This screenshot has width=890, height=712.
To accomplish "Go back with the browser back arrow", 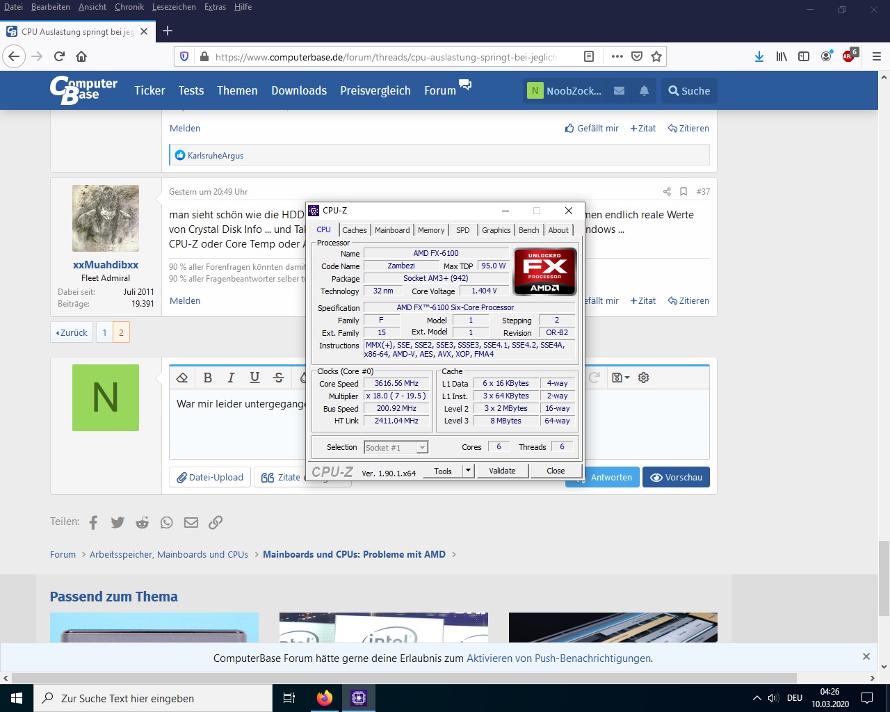I will click(x=14, y=56).
